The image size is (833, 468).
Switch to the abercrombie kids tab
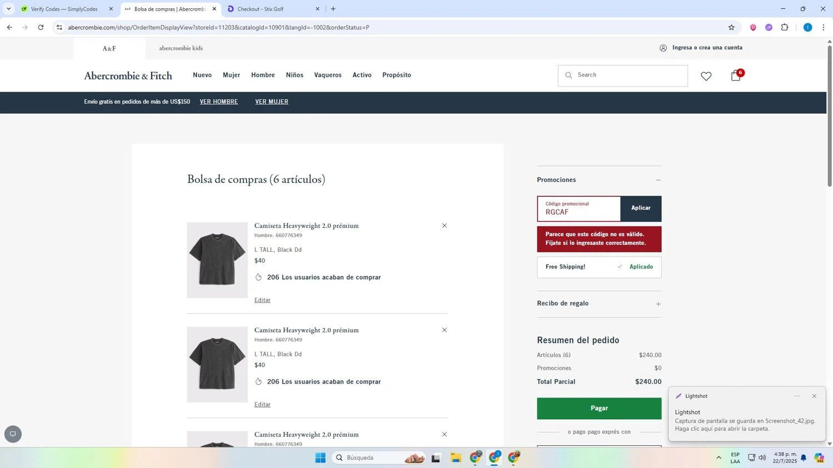coord(181,48)
